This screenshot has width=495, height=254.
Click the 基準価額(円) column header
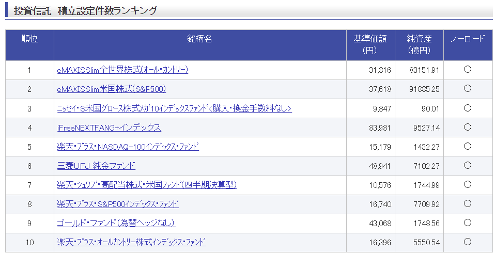pyautogui.click(x=370, y=45)
